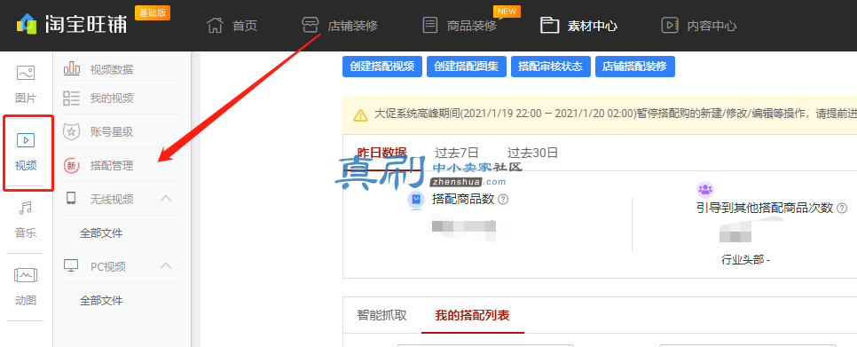
Task: Click the 内容中心 play icon
Action: point(670,25)
